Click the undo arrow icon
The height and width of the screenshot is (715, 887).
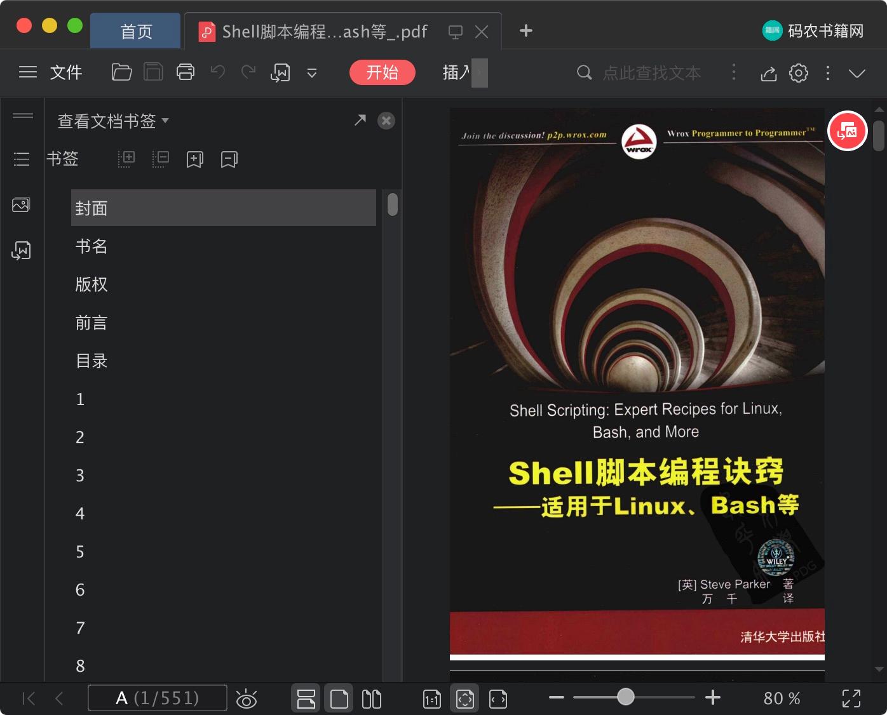point(218,72)
